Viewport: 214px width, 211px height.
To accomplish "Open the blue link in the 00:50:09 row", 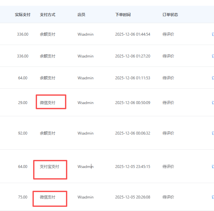I will pyautogui.click(x=212, y=103).
